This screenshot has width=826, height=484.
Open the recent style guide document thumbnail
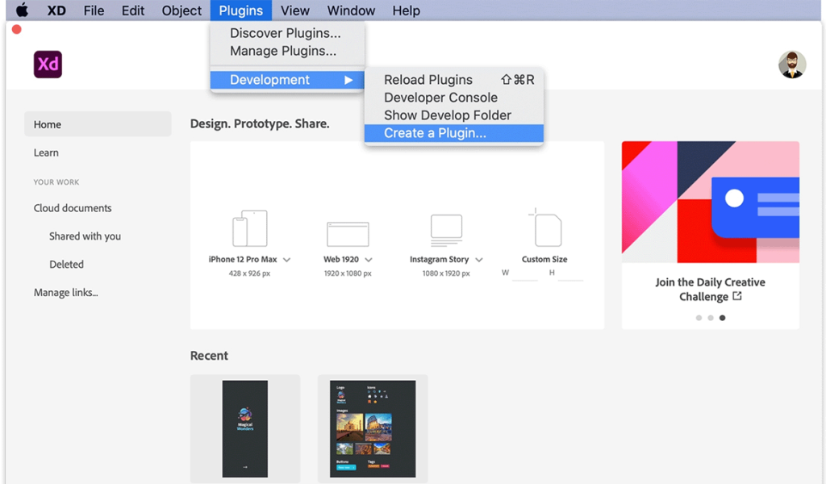[373, 428]
